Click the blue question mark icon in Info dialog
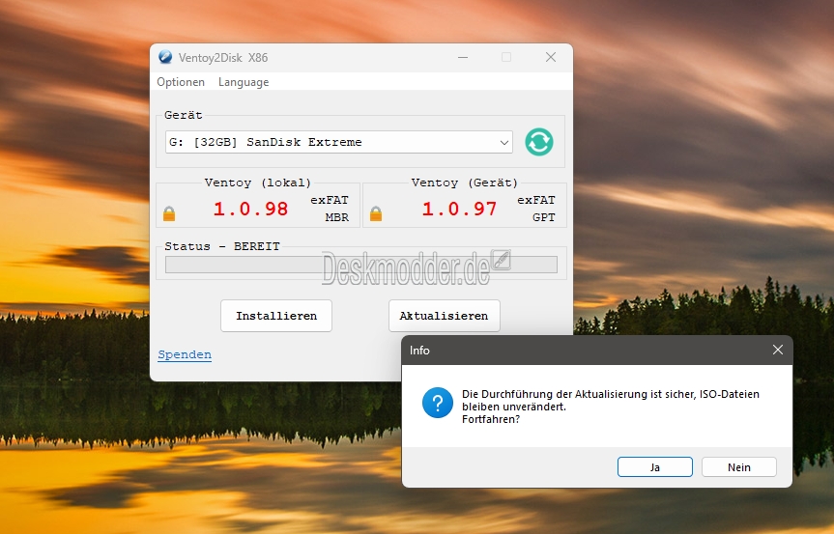The width and height of the screenshot is (834, 534). click(x=438, y=403)
